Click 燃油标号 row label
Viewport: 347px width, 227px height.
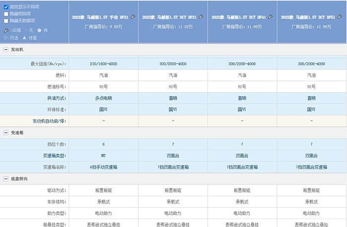57,87
